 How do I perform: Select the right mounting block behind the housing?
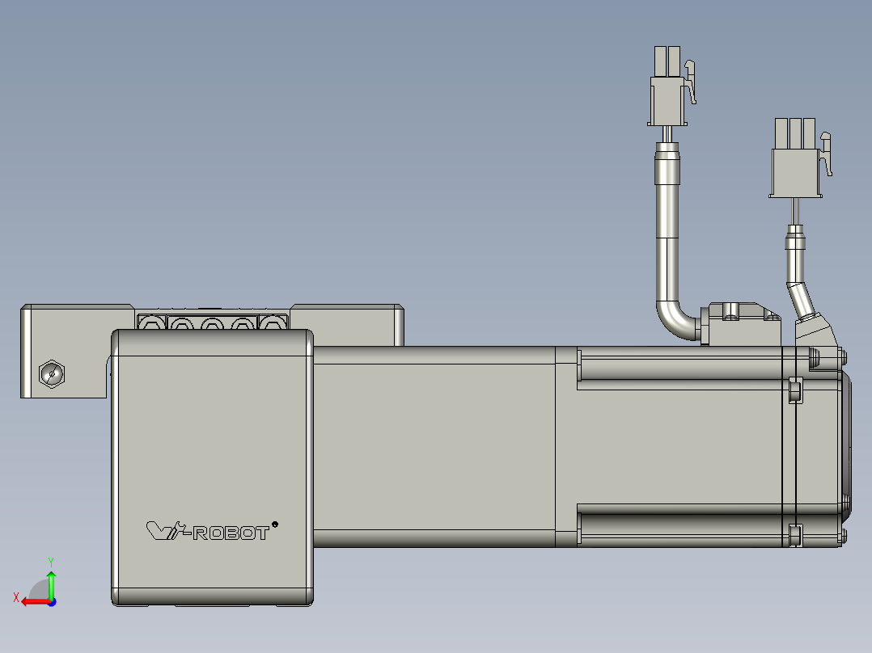click(x=347, y=325)
